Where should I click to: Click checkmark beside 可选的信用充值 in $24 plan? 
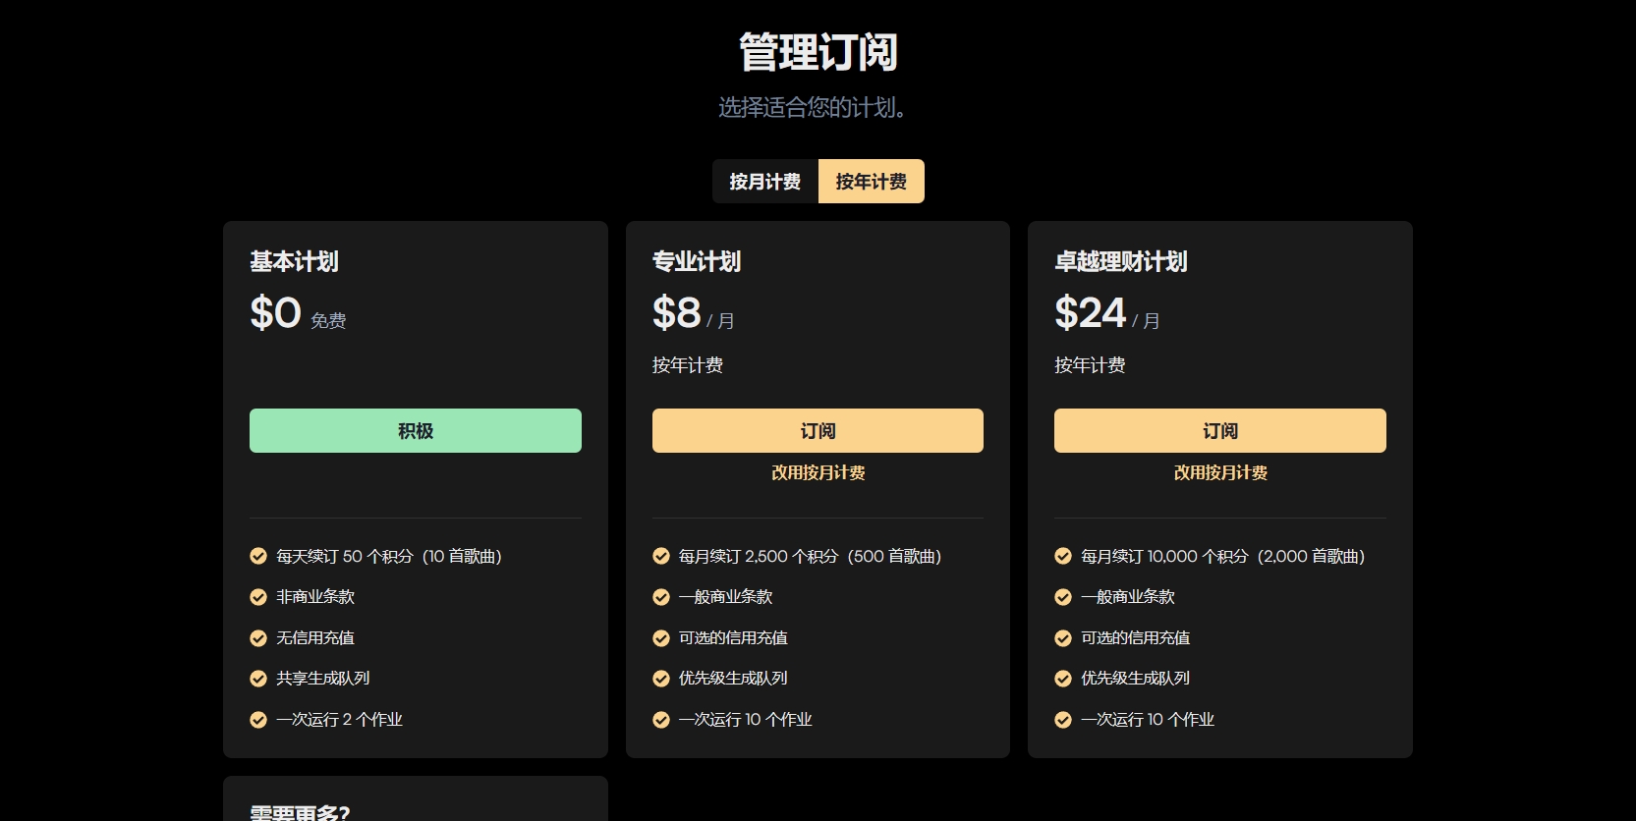(x=1063, y=638)
